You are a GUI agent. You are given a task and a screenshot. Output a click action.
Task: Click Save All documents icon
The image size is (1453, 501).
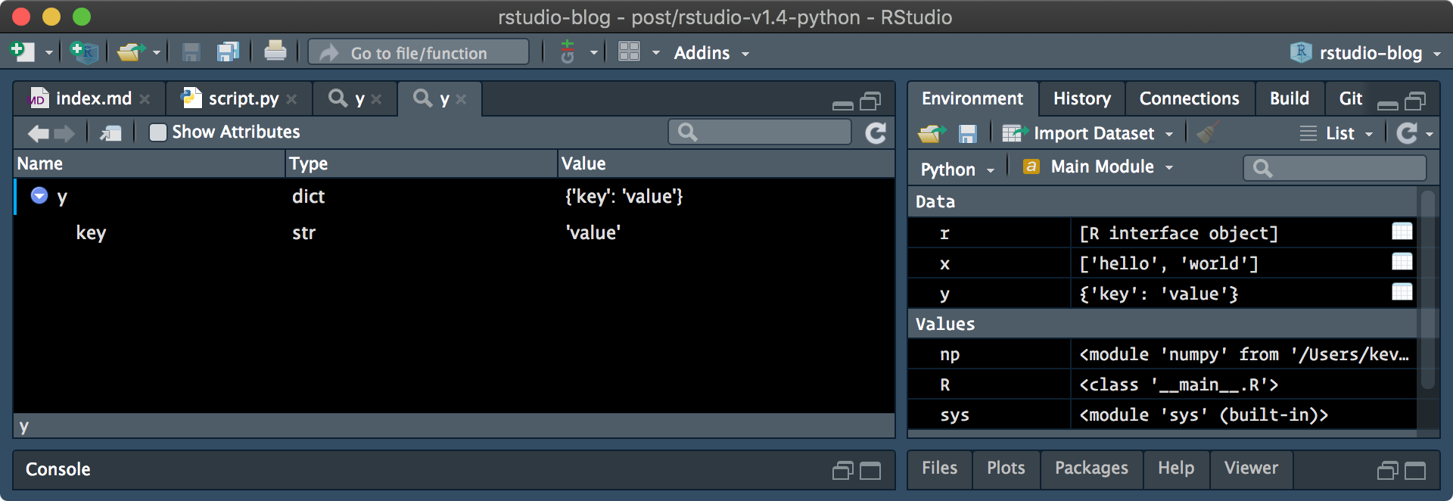228,51
